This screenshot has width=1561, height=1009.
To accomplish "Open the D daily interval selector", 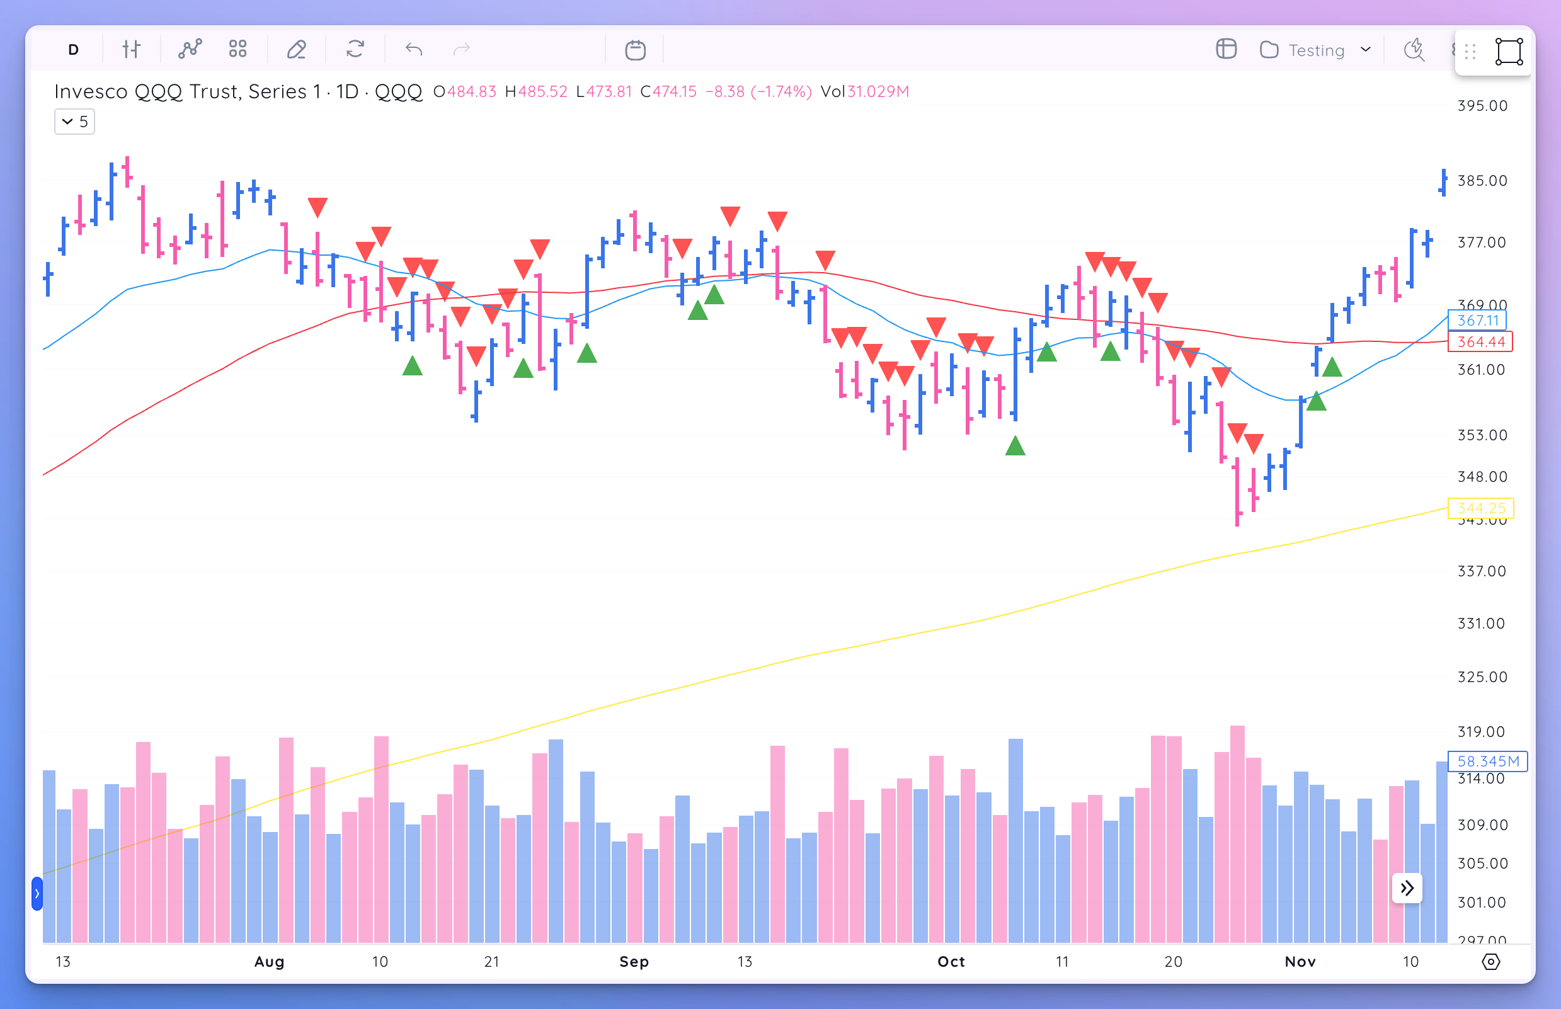I will 74,50.
